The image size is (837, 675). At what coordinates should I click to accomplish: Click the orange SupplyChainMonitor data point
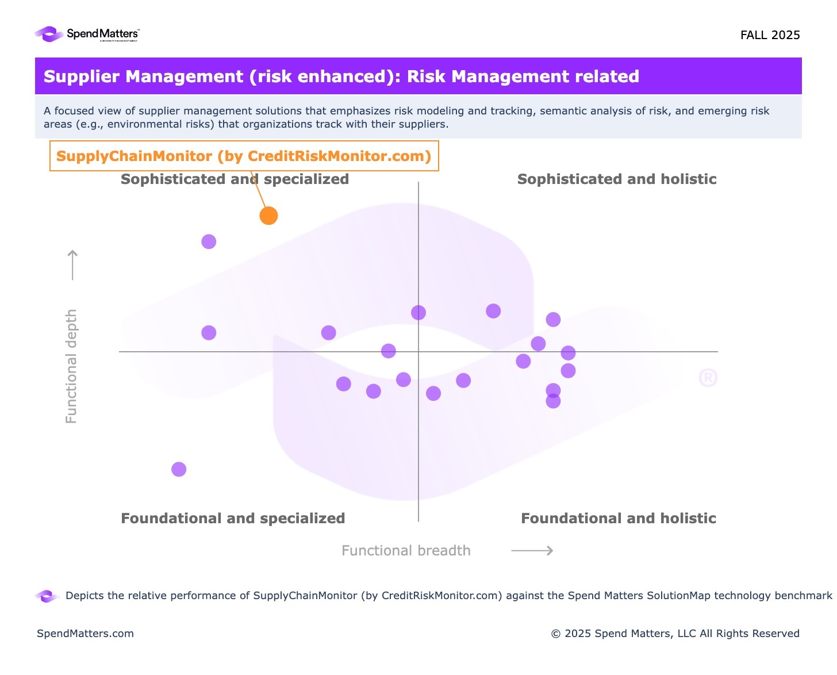pyautogui.click(x=268, y=216)
